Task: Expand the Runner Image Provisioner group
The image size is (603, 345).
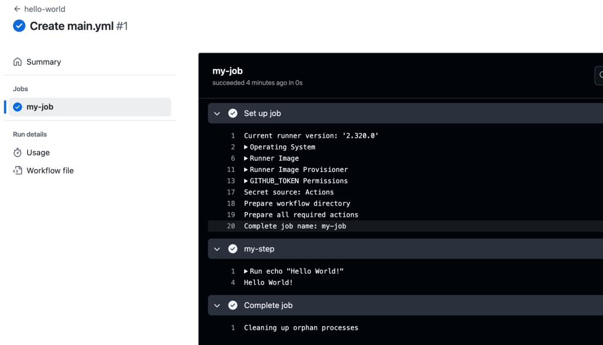Action: (x=246, y=170)
